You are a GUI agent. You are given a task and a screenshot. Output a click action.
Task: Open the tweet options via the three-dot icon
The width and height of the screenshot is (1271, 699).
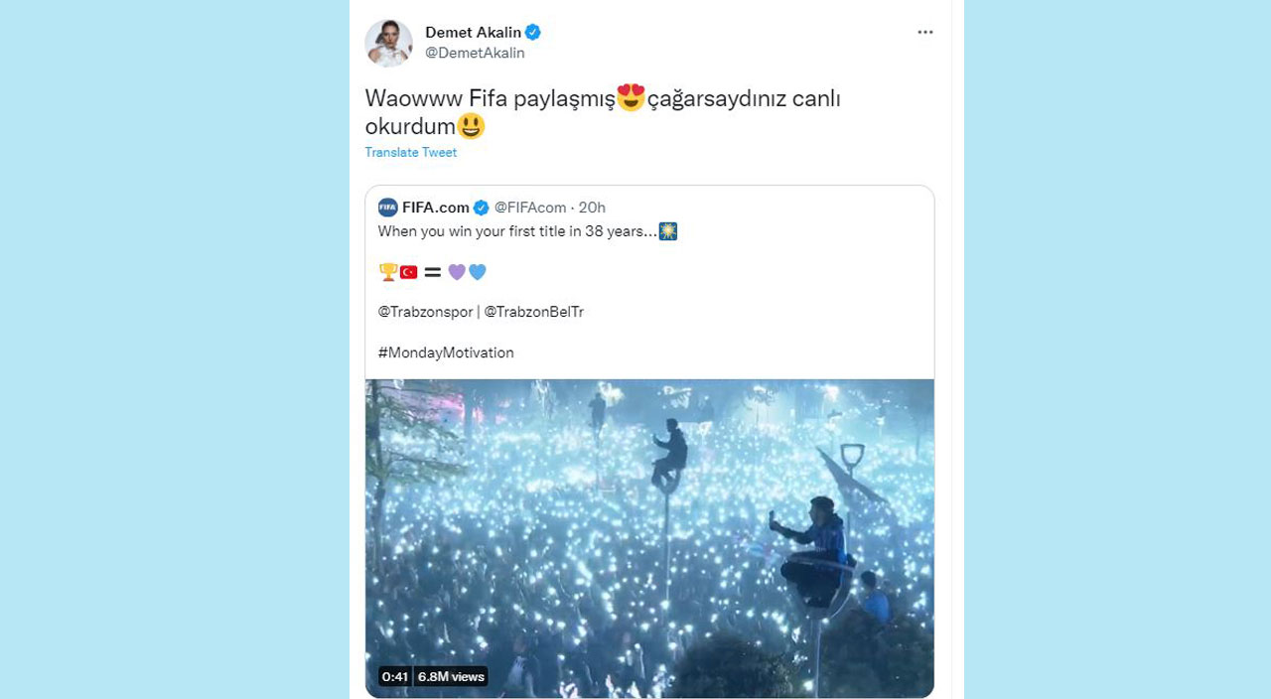[x=925, y=32]
